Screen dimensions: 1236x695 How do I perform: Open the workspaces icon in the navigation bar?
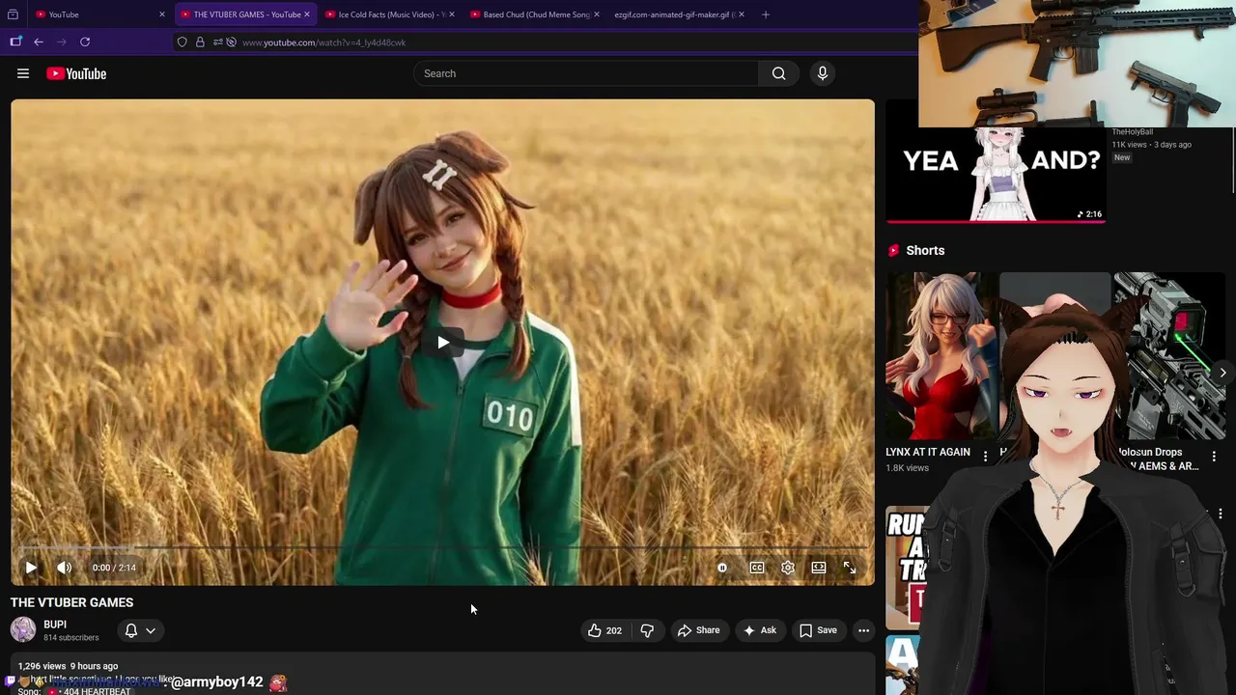coord(15,42)
